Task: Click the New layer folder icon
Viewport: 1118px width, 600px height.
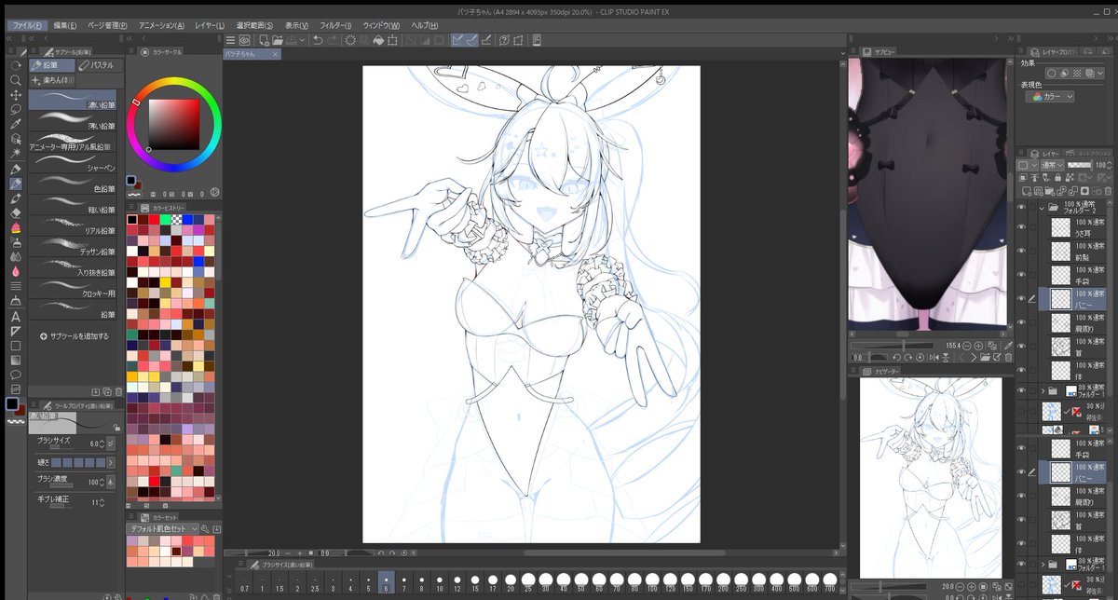Action: coord(1050,191)
